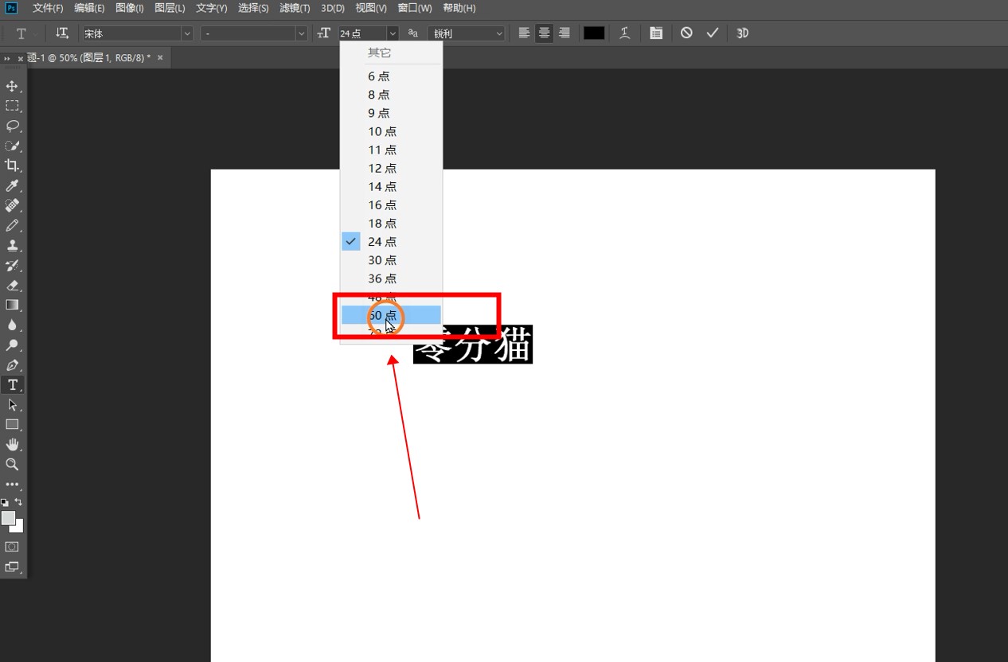The width and height of the screenshot is (1008, 662).
Task: Commit text edits with checkmark
Action: pos(713,33)
